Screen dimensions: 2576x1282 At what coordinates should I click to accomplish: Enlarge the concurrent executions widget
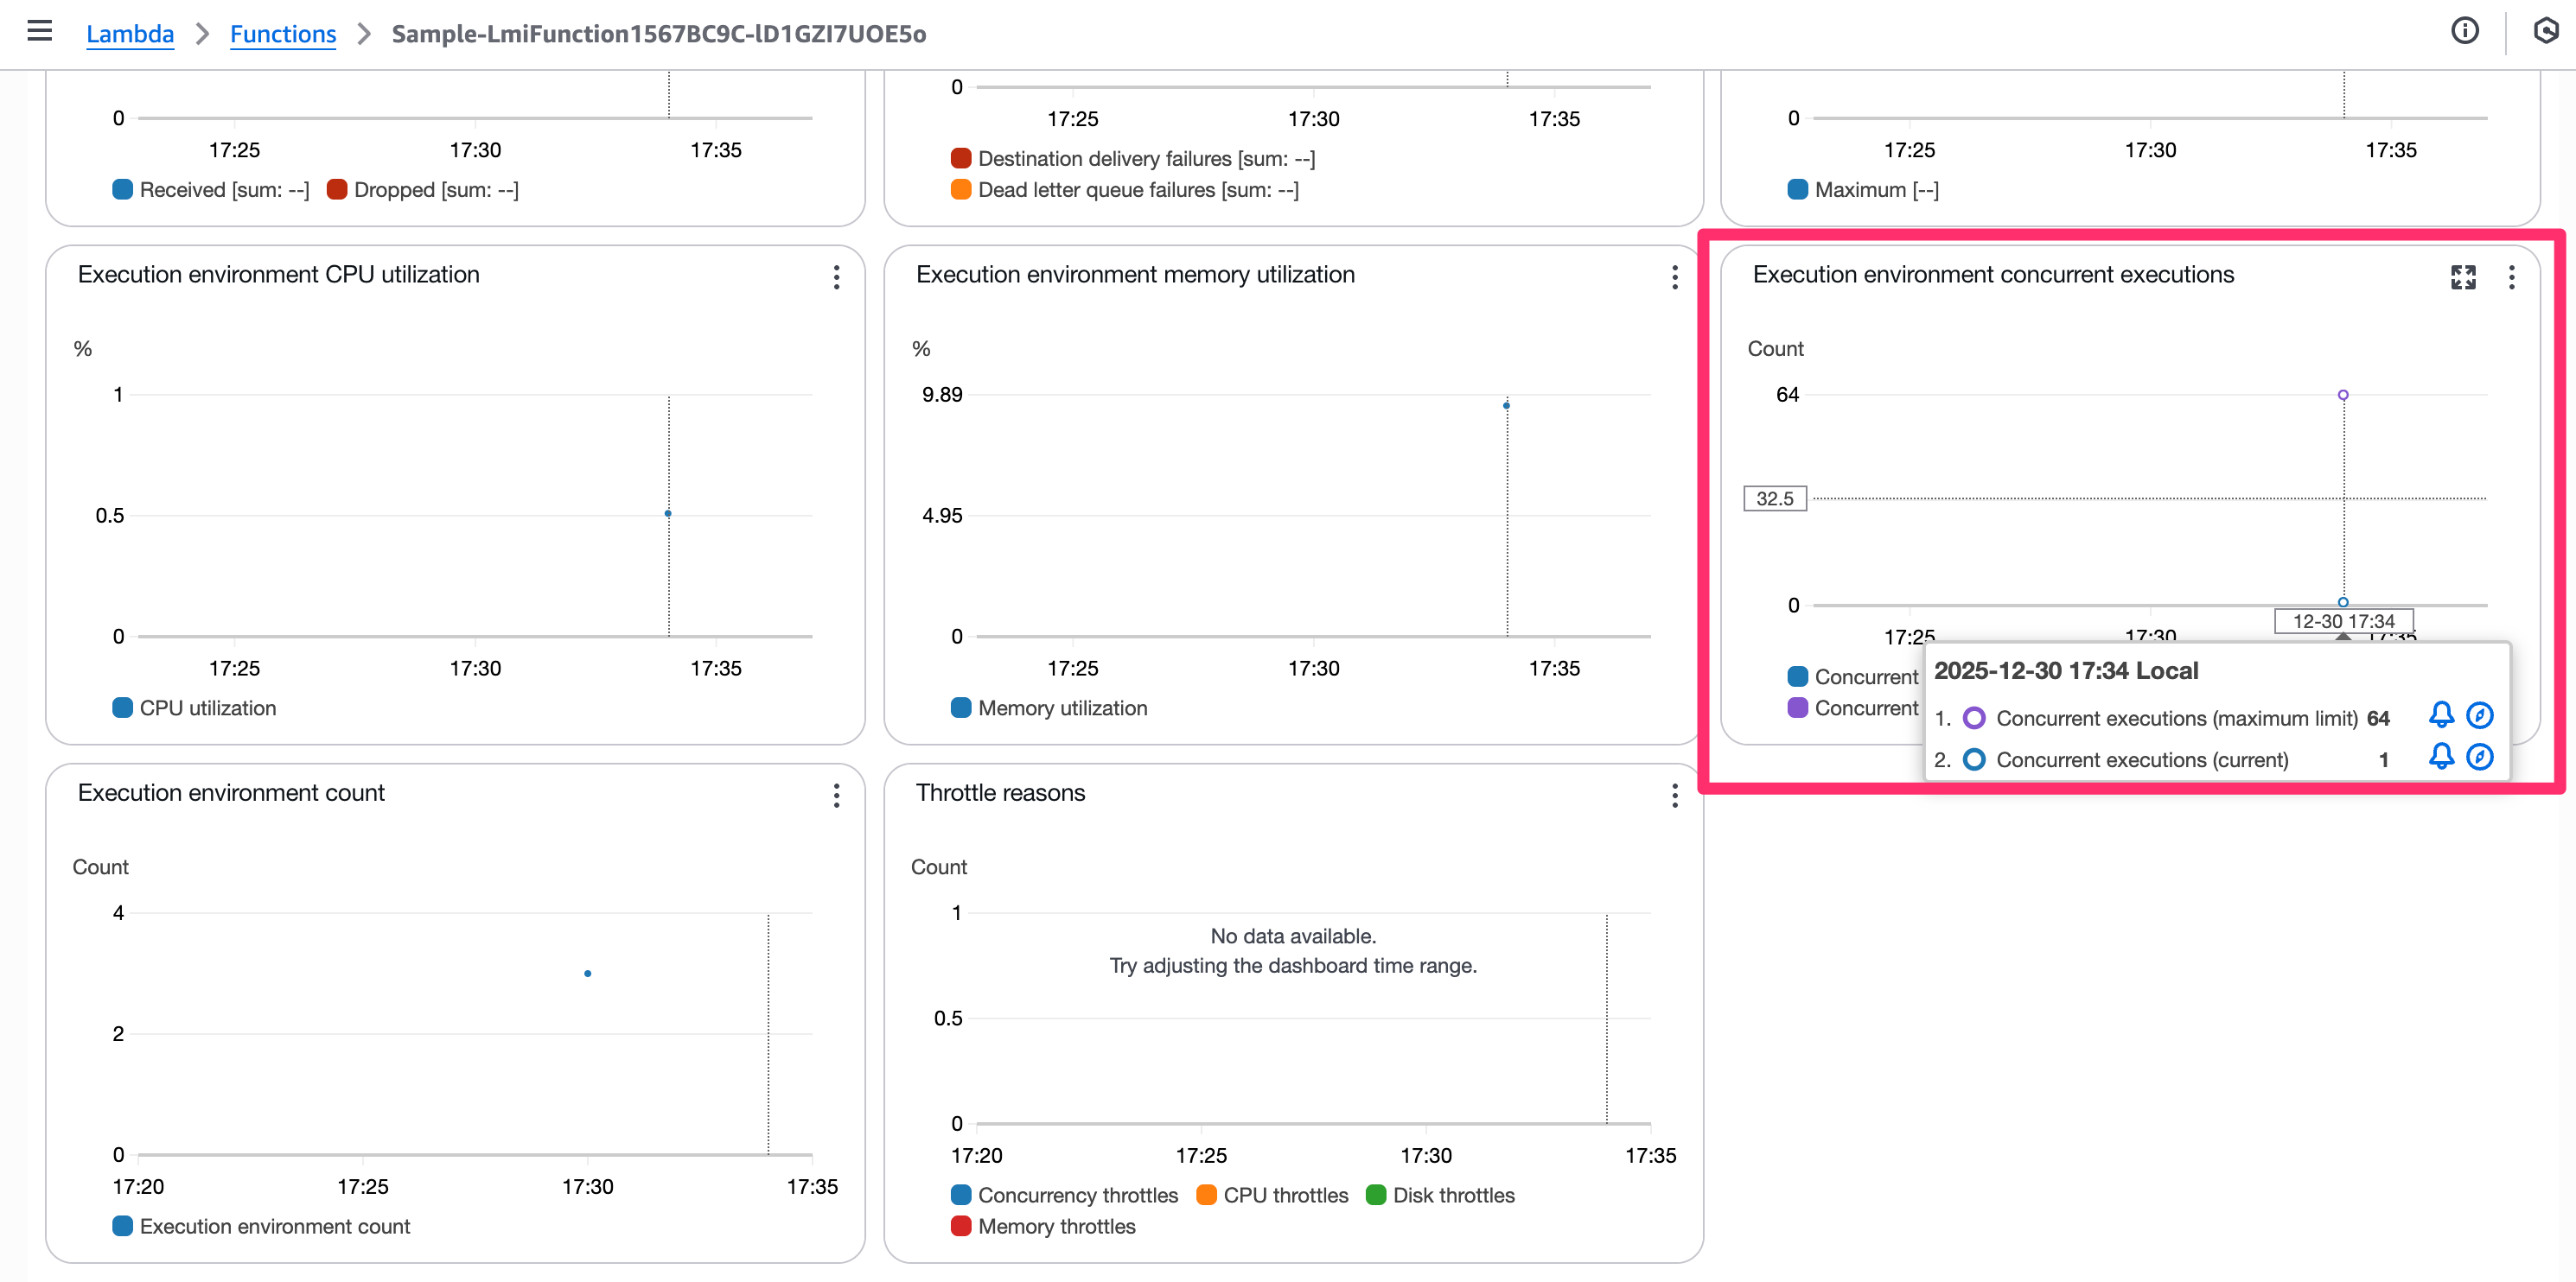pyautogui.click(x=2463, y=276)
